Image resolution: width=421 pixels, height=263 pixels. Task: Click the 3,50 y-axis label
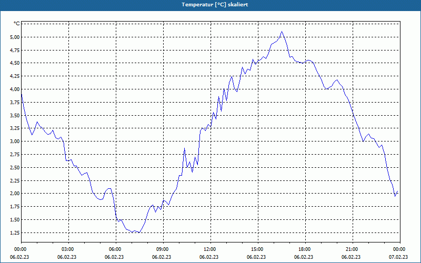pyautogui.click(x=14, y=115)
